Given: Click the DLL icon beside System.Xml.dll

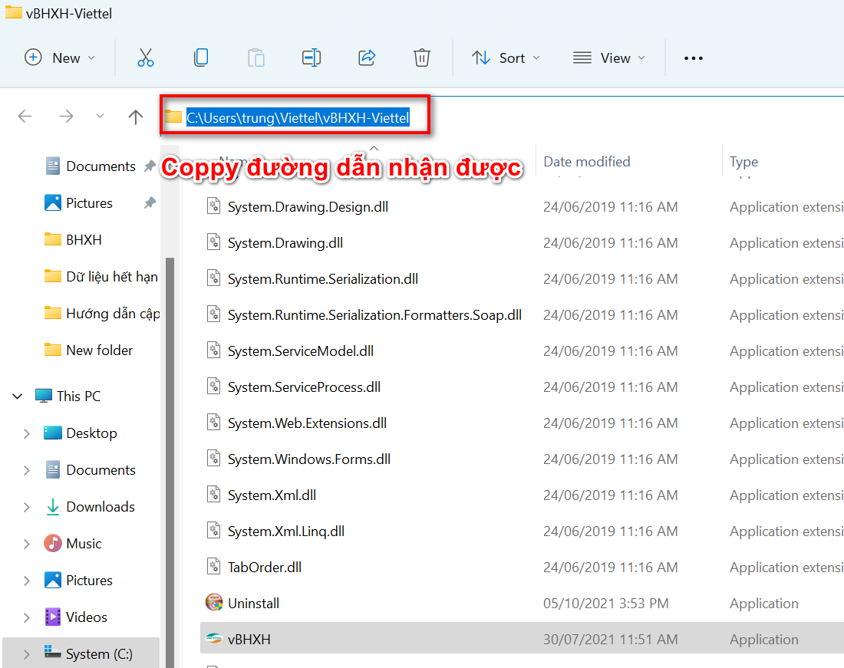Looking at the screenshot, I should (x=214, y=494).
